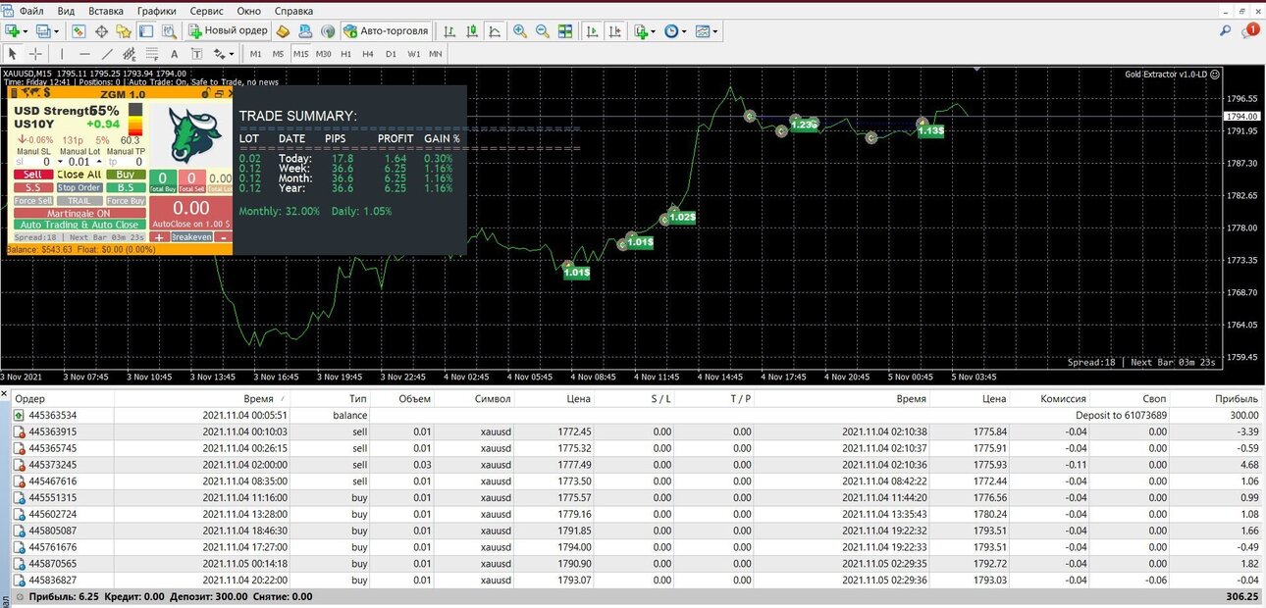Screen dimensions: 1266x608
Task: Switch chart to bar chart mode
Action: [x=449, y=31]
